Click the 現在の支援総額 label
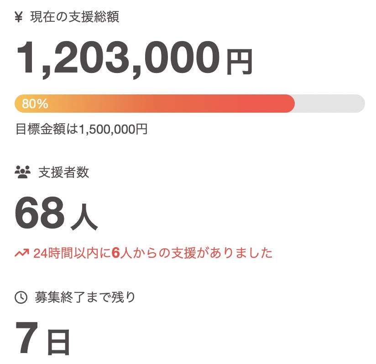The width and height of the screenshot is (376, 364). pyautogui.click(x=74, y=17)
